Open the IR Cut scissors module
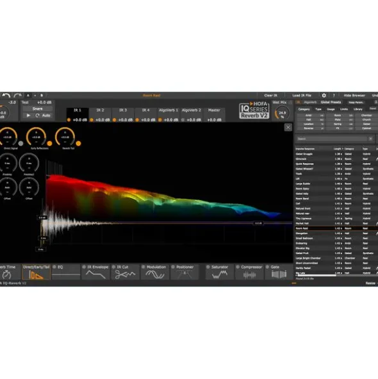378x379 pixels. [x=125, y=274]
